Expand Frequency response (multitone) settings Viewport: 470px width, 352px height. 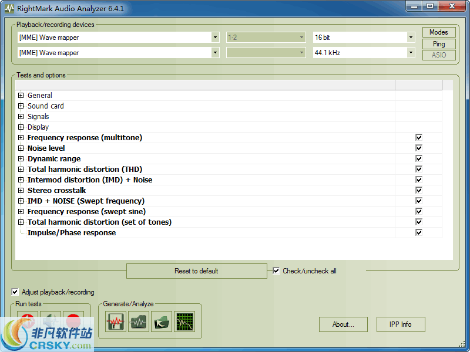[21, 137]
